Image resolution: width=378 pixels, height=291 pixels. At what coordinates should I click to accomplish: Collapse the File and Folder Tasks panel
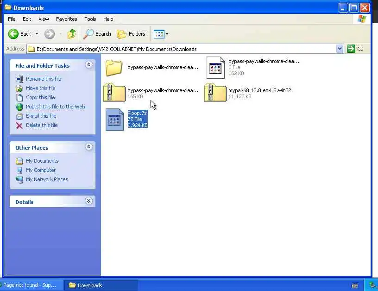pyautogui.click(x=89, y=65)
